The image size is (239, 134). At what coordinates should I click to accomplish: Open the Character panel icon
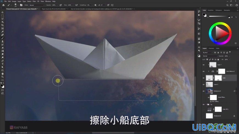(x=199, y=47)
